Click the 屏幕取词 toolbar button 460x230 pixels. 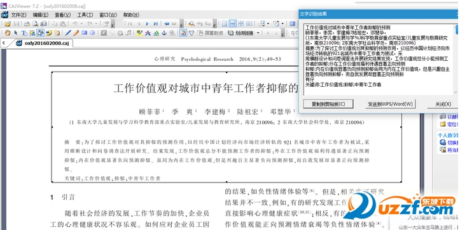211,33
